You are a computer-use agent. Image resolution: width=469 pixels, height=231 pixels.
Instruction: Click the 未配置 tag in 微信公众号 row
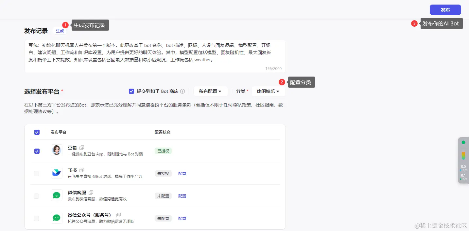pos(163,218)
